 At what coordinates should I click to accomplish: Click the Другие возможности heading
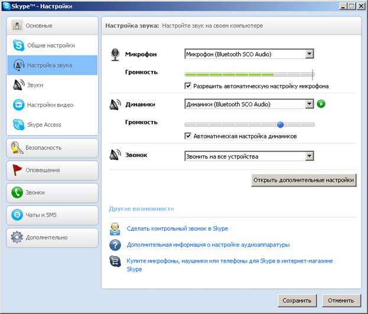[x=141, y=209]
